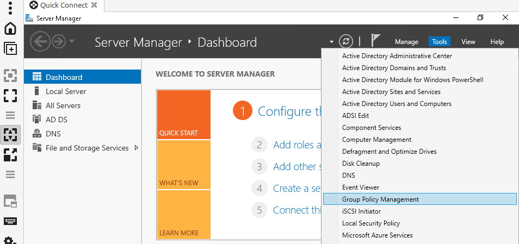Click the Refresh icon in Server Manager header
Viewport: 519px width, 244px height.
[346, 41]
